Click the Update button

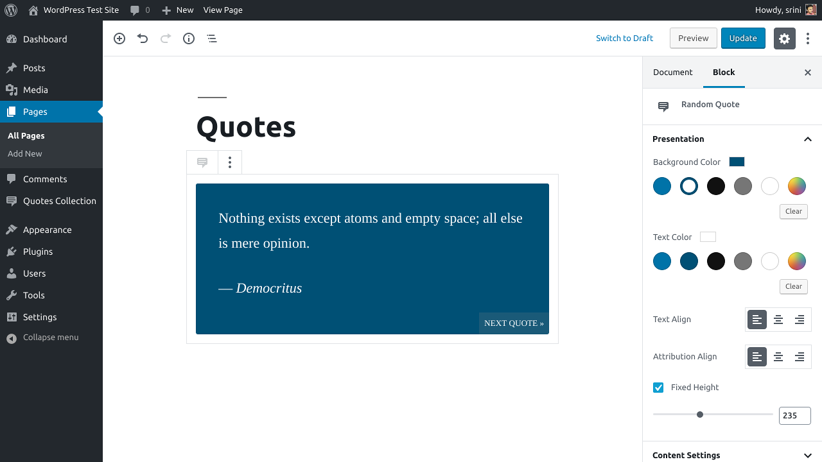tap(743, 38)
